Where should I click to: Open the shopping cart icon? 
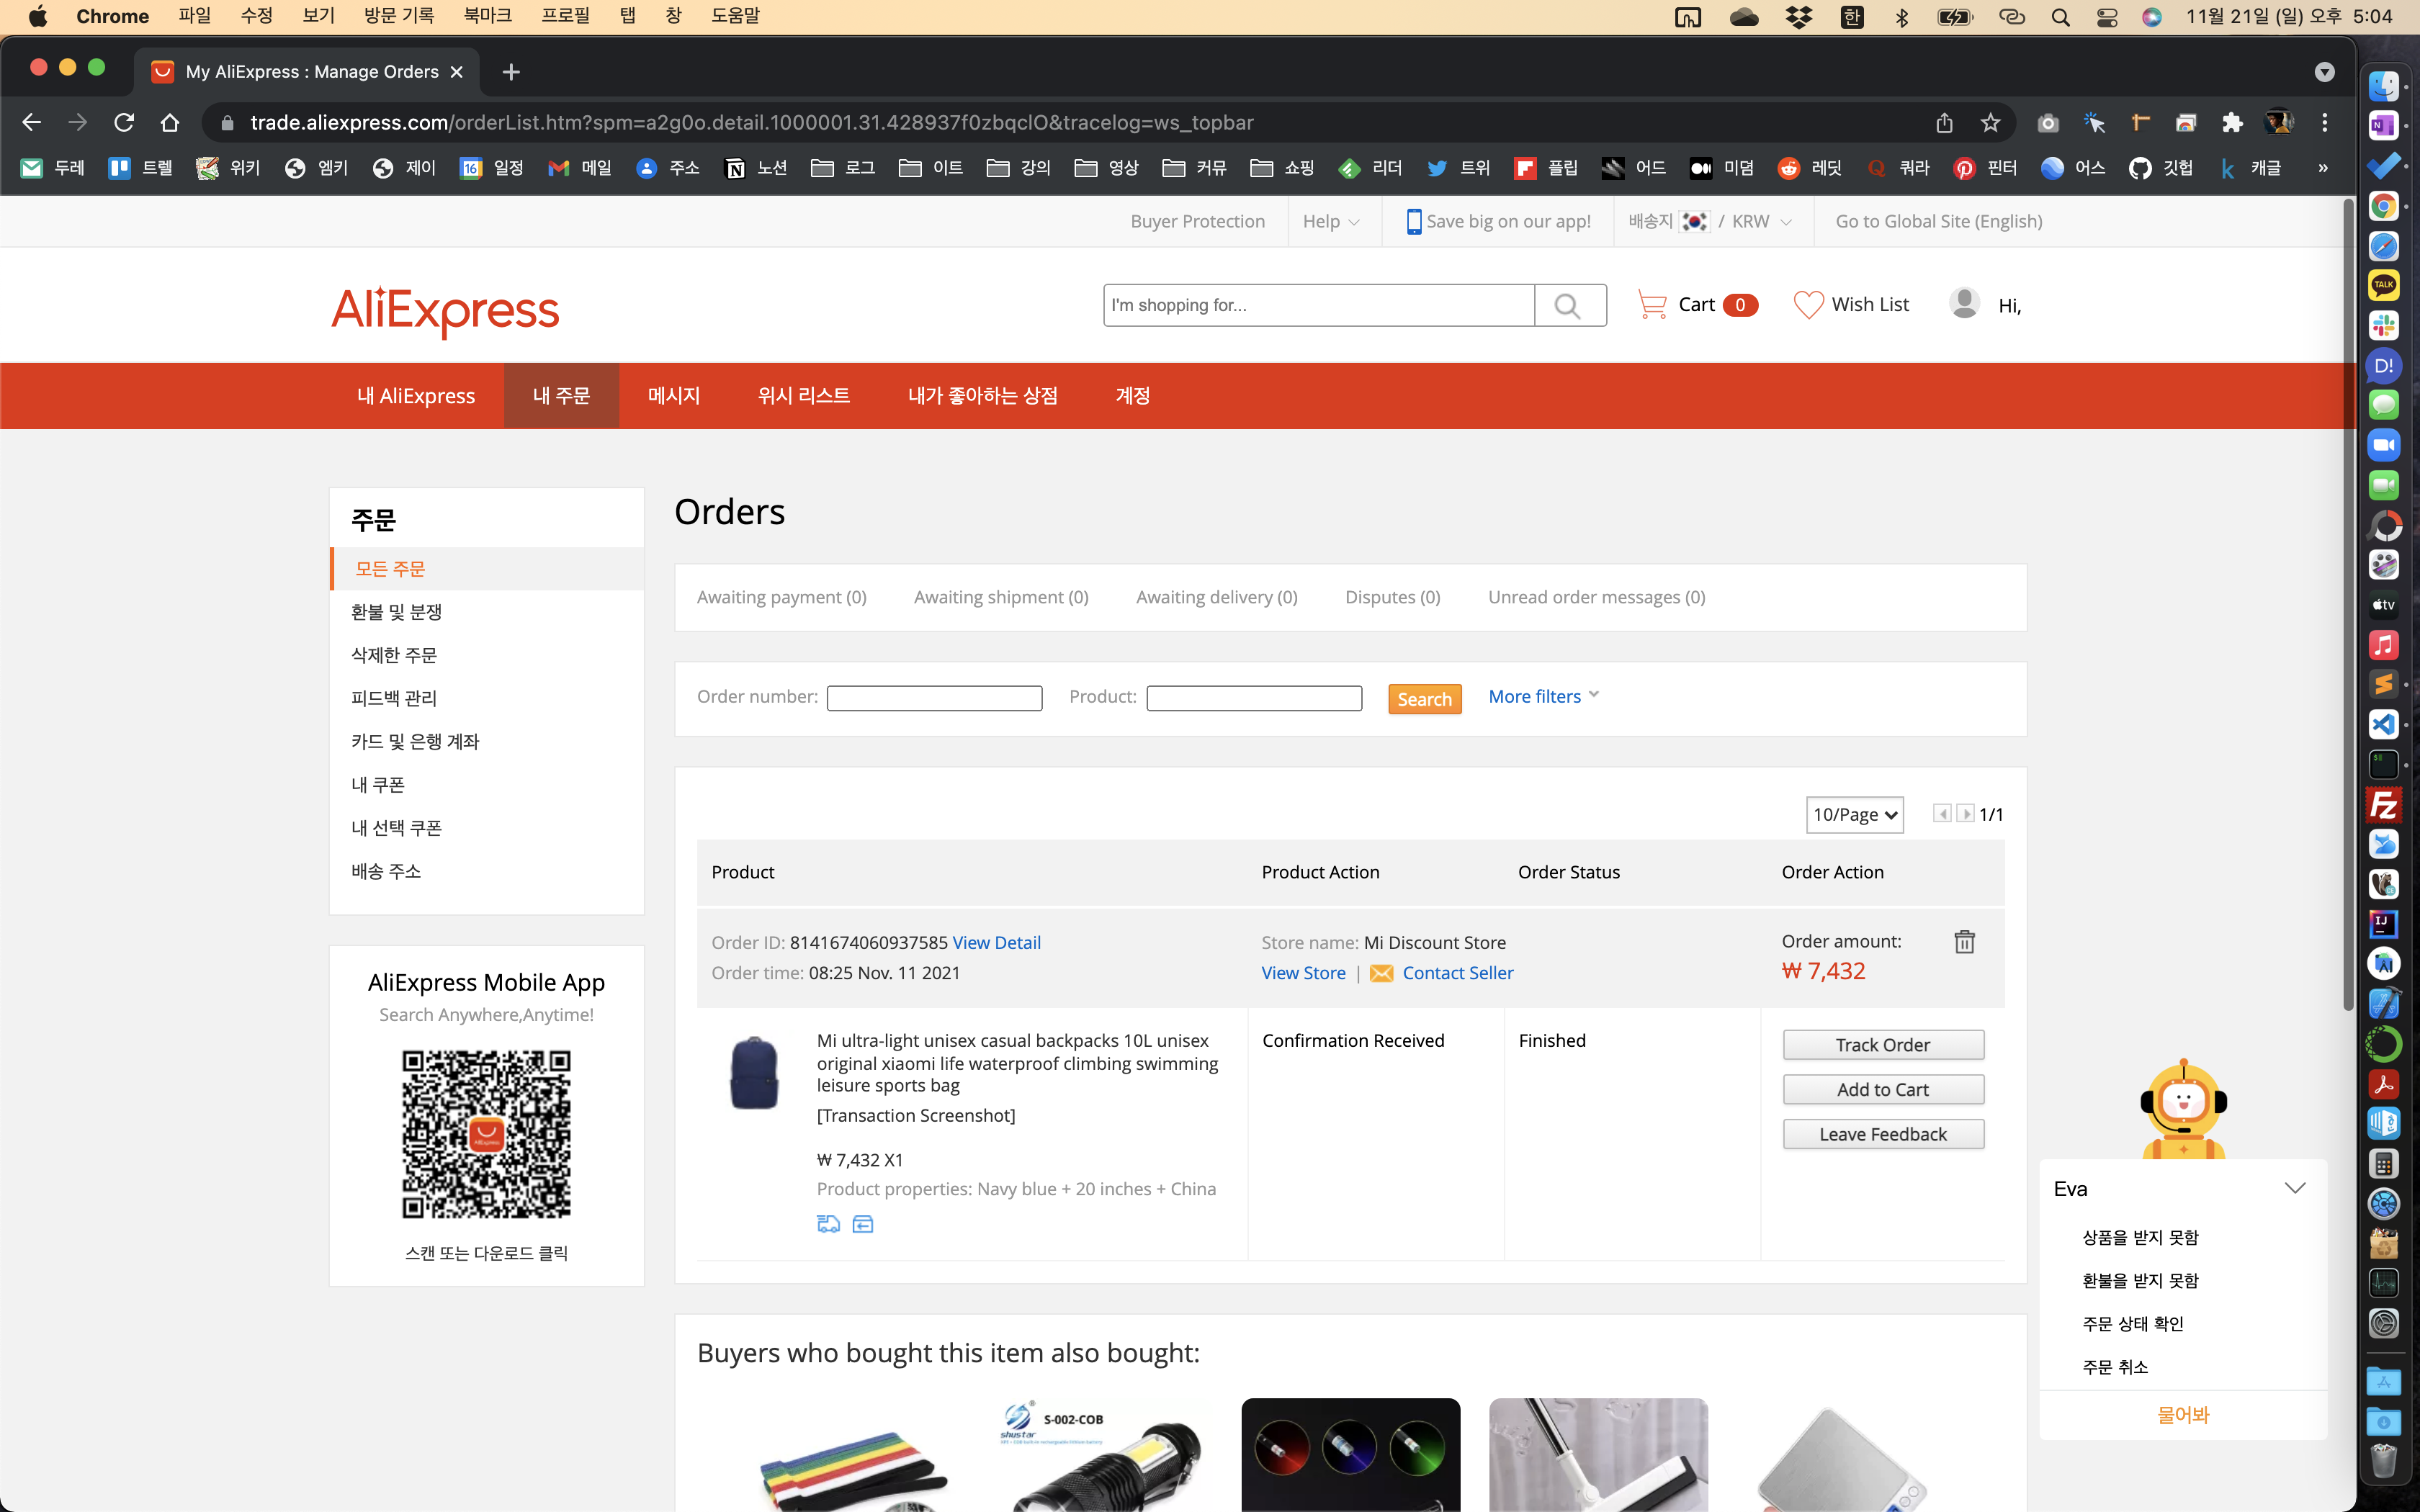(1652, 305)
